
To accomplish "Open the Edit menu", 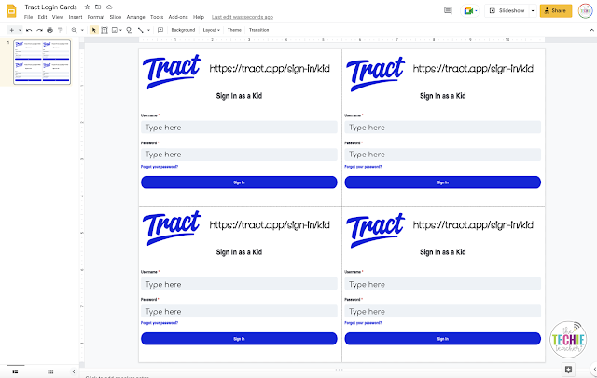I will click(x=42, y=17).
